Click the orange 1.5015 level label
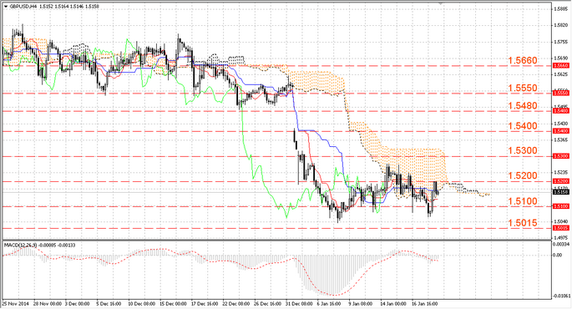This screenshot has height=309, width=572. 523,223
